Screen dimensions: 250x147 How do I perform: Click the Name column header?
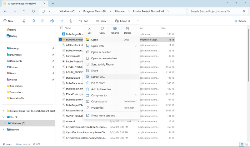68,28
